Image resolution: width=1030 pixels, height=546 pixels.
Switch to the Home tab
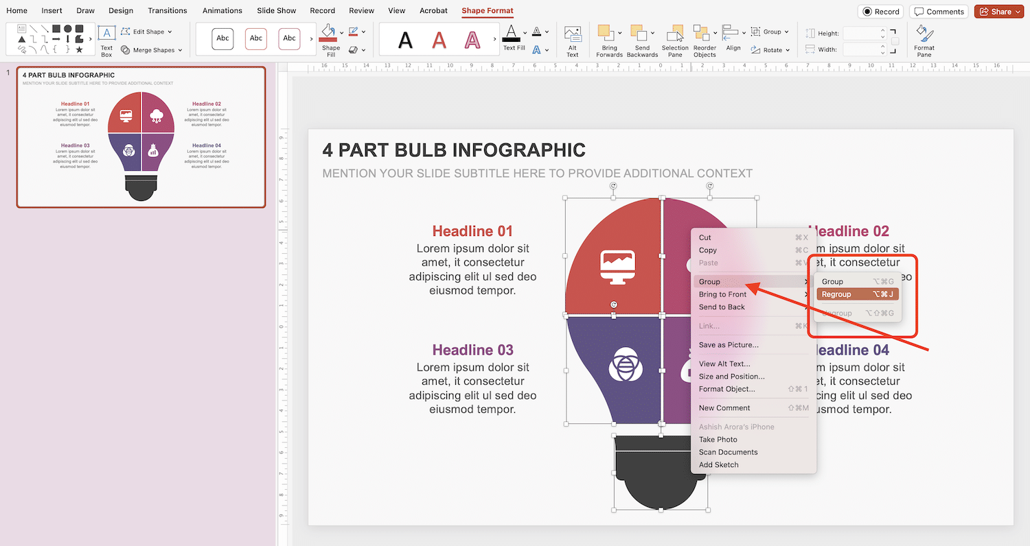(x=17, y=11)
